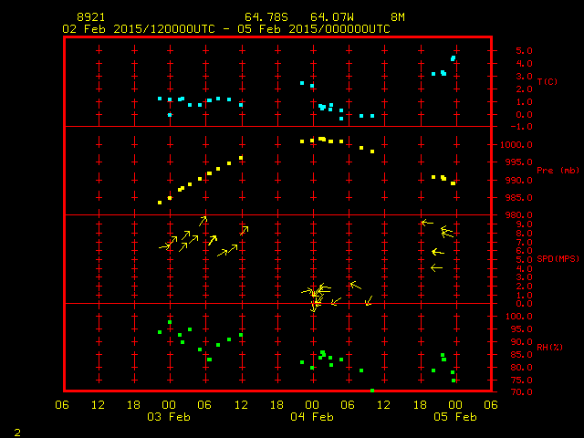
Task: Click the "05 Feb" date label
Action: click(455, 417)
